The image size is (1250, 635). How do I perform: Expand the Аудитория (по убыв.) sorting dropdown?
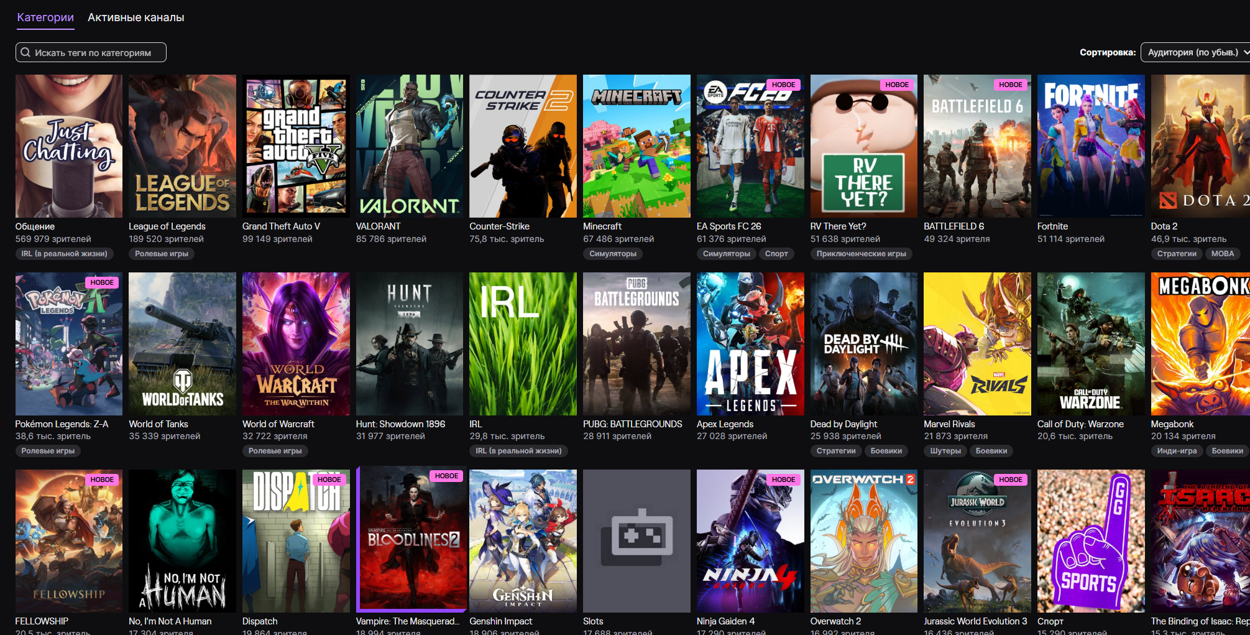(x=1195, y=52)
